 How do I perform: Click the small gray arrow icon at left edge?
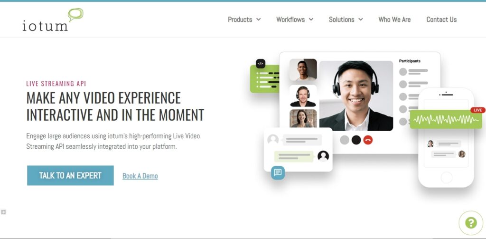pyautogui.click(x=3, y=212)
